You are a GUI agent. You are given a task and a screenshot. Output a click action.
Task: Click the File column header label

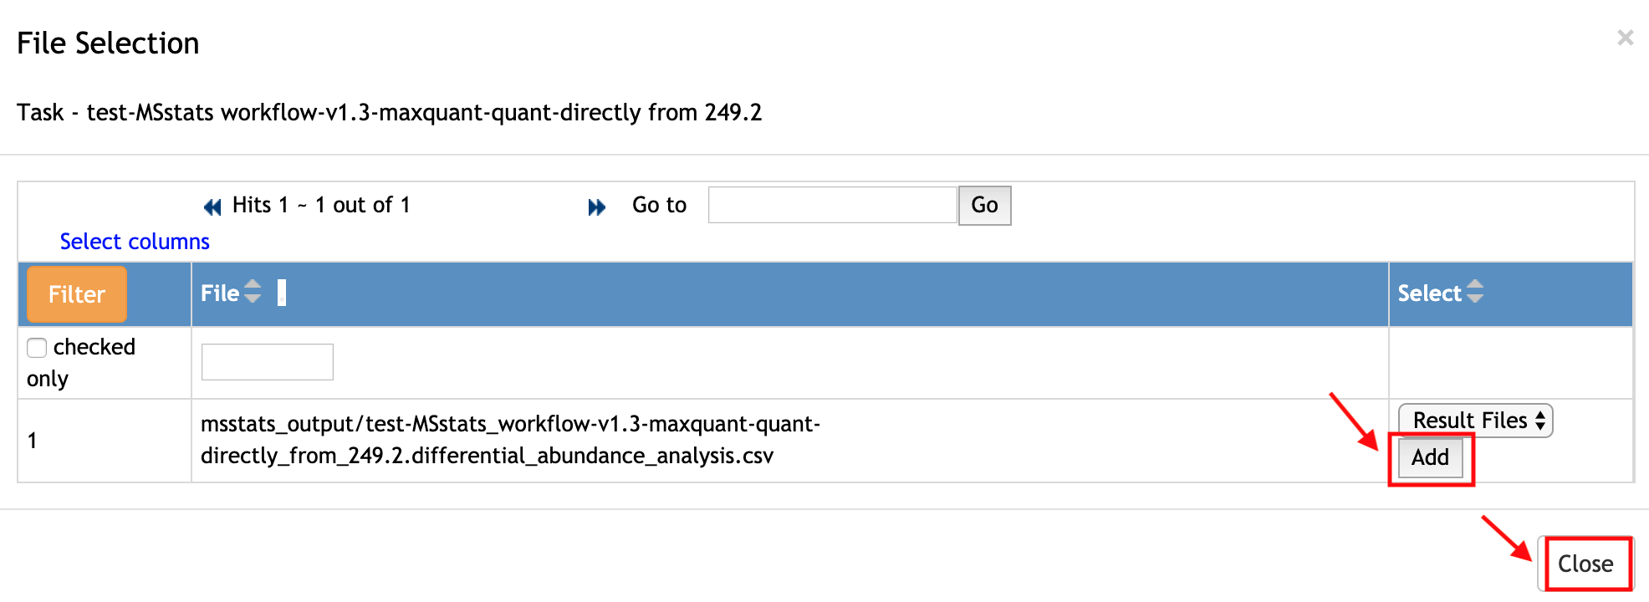pyautogui.click(x=220, y=293)
